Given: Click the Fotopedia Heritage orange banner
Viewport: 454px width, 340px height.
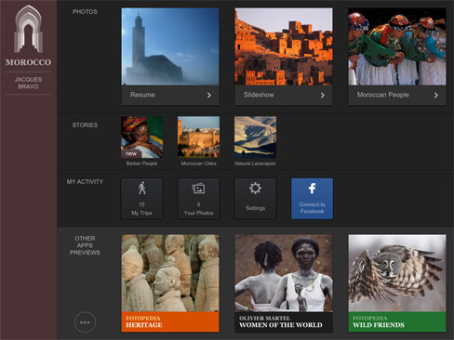Looking at the screenshot, I should pos(170,322).
